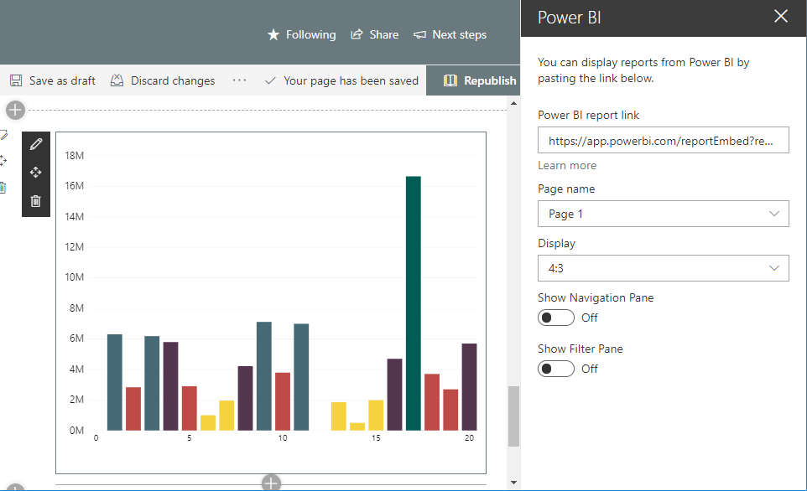Open the Display ratio dropdown set to 4:3

[x=663, y=268]
